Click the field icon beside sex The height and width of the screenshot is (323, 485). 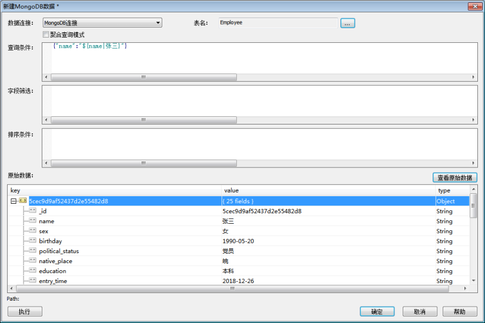pyautogui.click(x=32, y=231)
